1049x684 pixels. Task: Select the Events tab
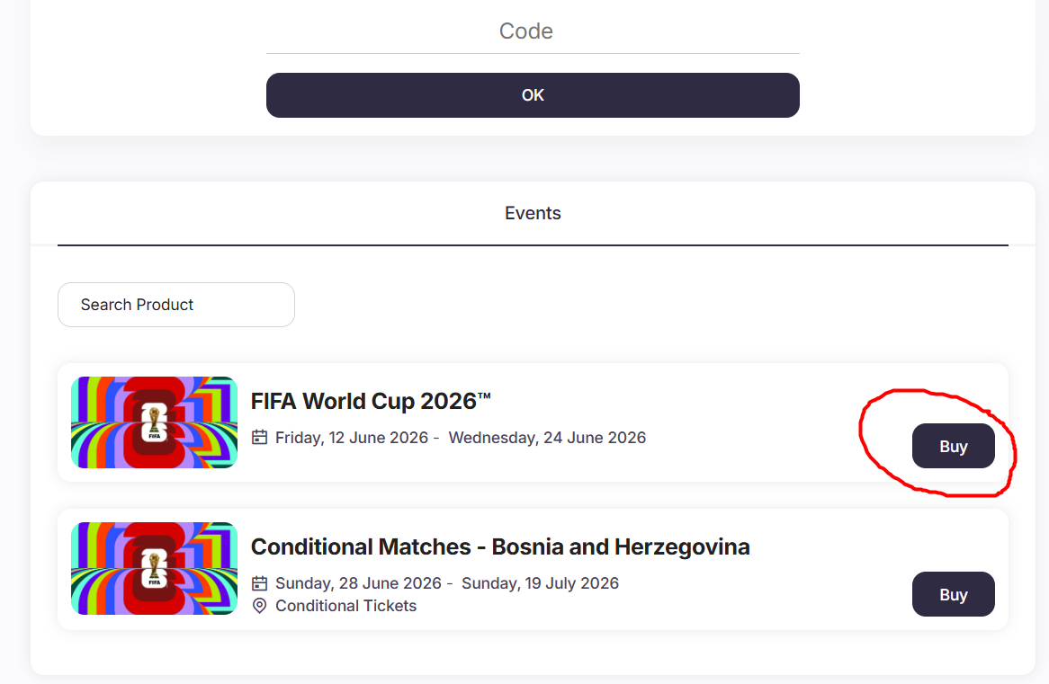pyautogui.click(x=533, y=214)
